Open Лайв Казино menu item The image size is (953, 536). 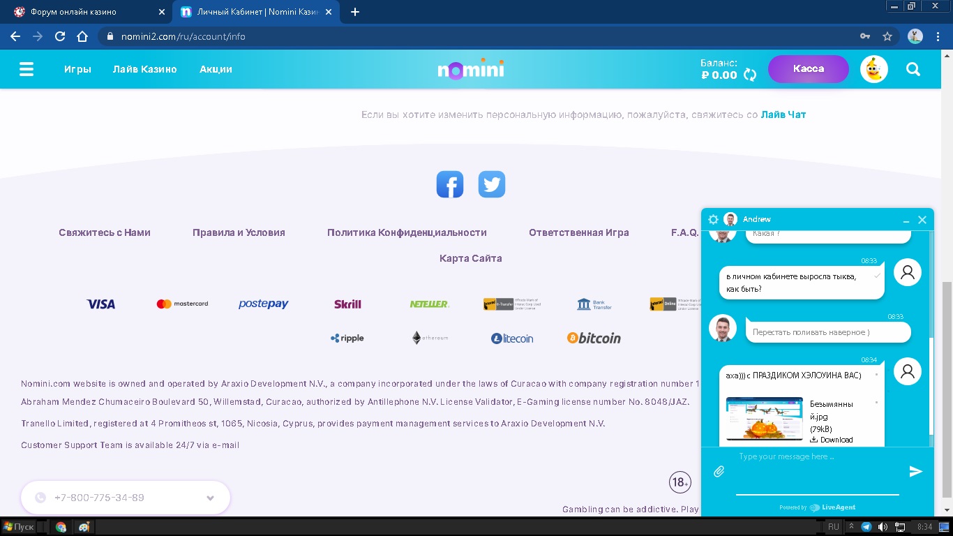[145, 69]
